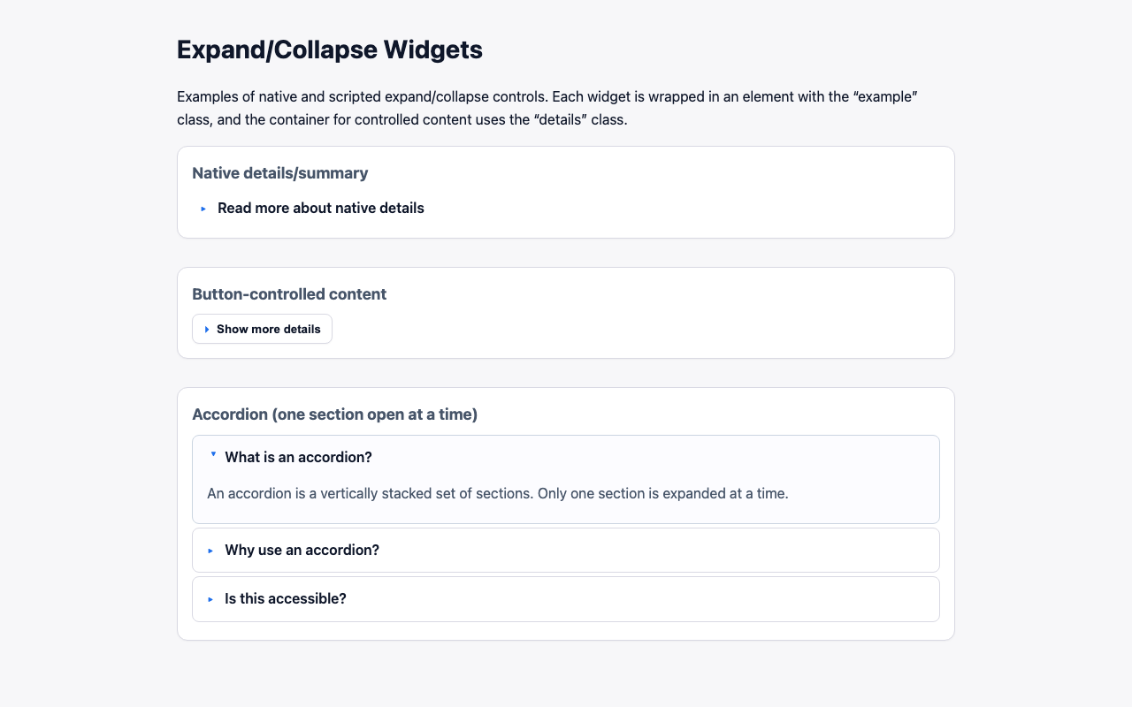Click the Expand/Collapse Widgets page title

tap(329, 49)
